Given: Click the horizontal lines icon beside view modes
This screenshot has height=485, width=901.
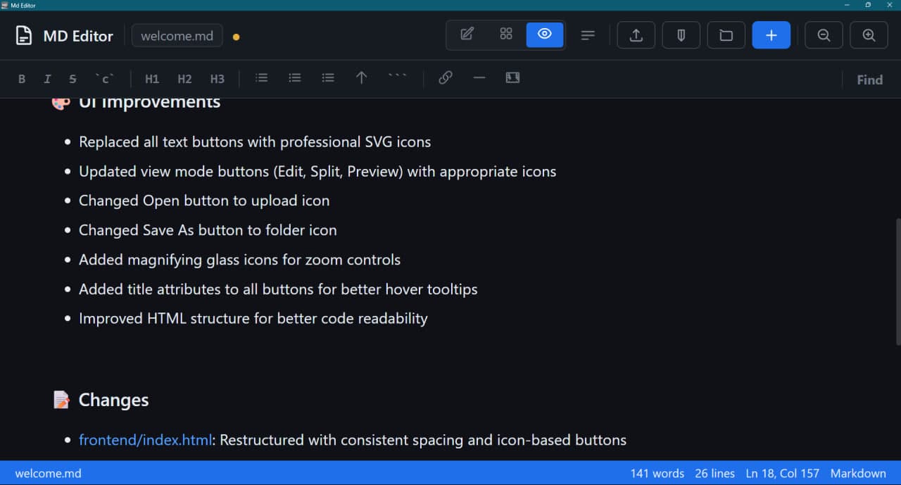Looking at the screenshot, I should (588, 35).
